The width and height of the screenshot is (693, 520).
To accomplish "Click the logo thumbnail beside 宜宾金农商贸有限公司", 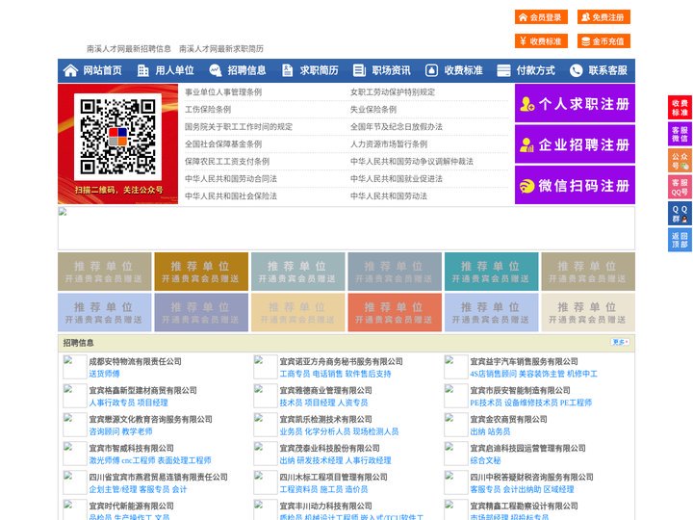I will (456, 425).
